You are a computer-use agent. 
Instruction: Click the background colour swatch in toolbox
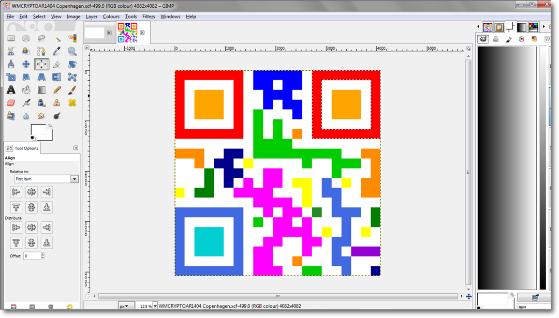pos(49,137)
